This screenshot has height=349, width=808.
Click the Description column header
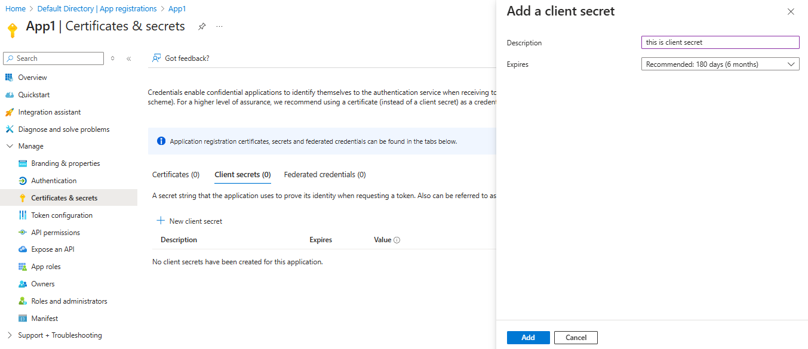point(179,240)
